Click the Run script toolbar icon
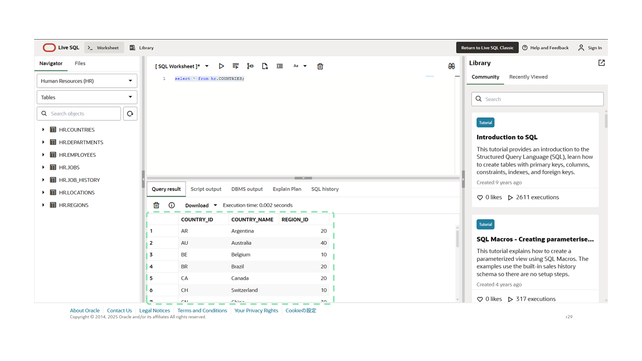 236,66
